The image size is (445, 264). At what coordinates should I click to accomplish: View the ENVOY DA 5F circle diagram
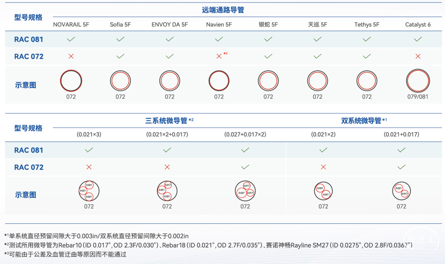tap(170, 81)
